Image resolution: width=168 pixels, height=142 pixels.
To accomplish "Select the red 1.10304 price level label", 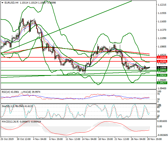I will (162, 61).
